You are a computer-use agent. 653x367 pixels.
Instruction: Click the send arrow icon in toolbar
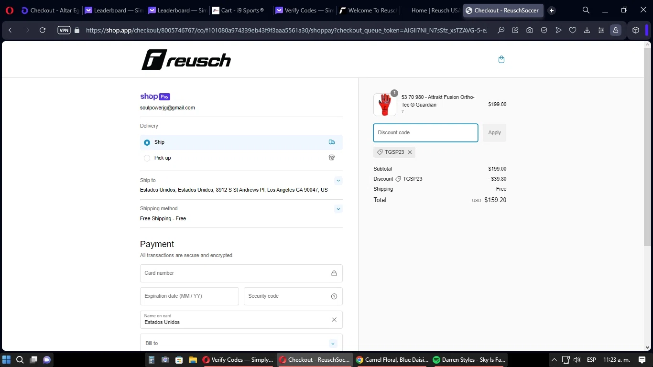558,30
